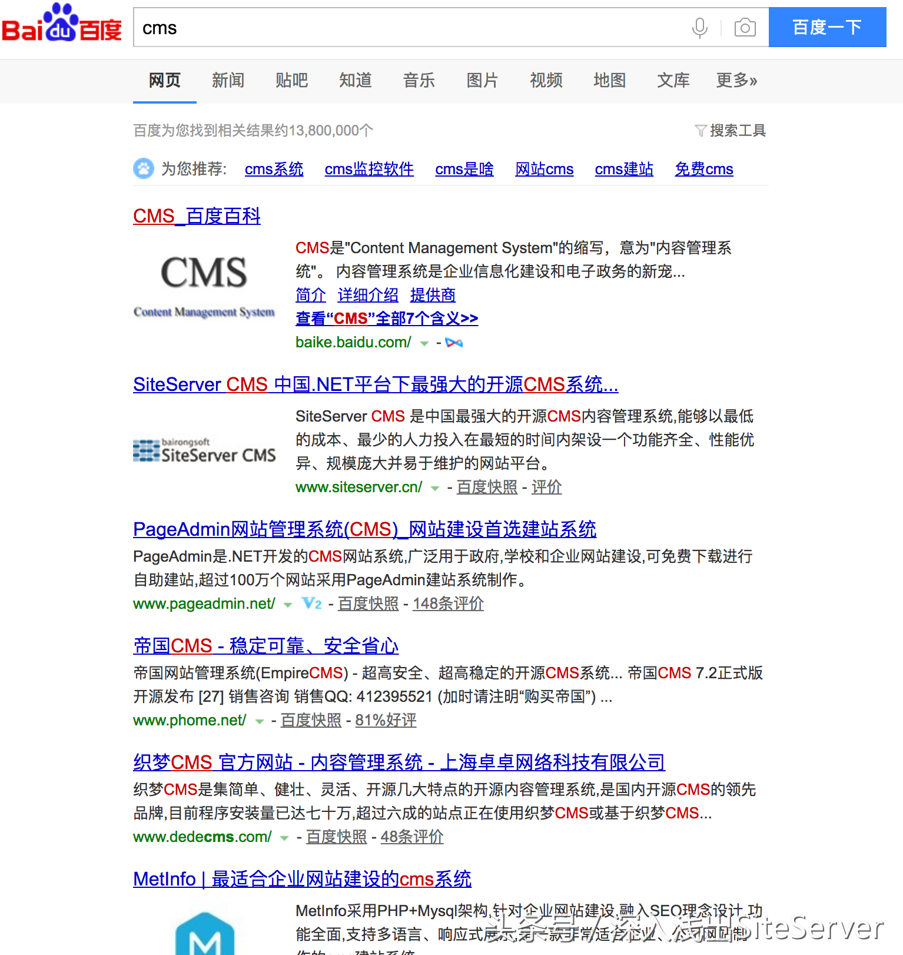Open the 简介 sub-link
The height and width of the screenshot is (955, 903).
(x=311, y=295)
